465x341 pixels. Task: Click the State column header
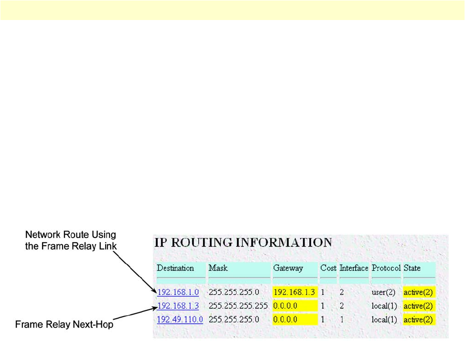tap(412, 268)
